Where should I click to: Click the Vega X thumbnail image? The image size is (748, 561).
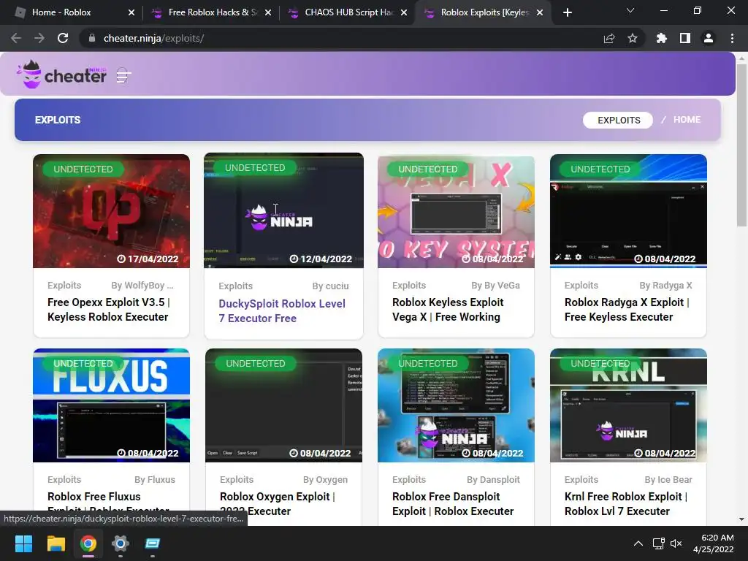tap(456, 212)
